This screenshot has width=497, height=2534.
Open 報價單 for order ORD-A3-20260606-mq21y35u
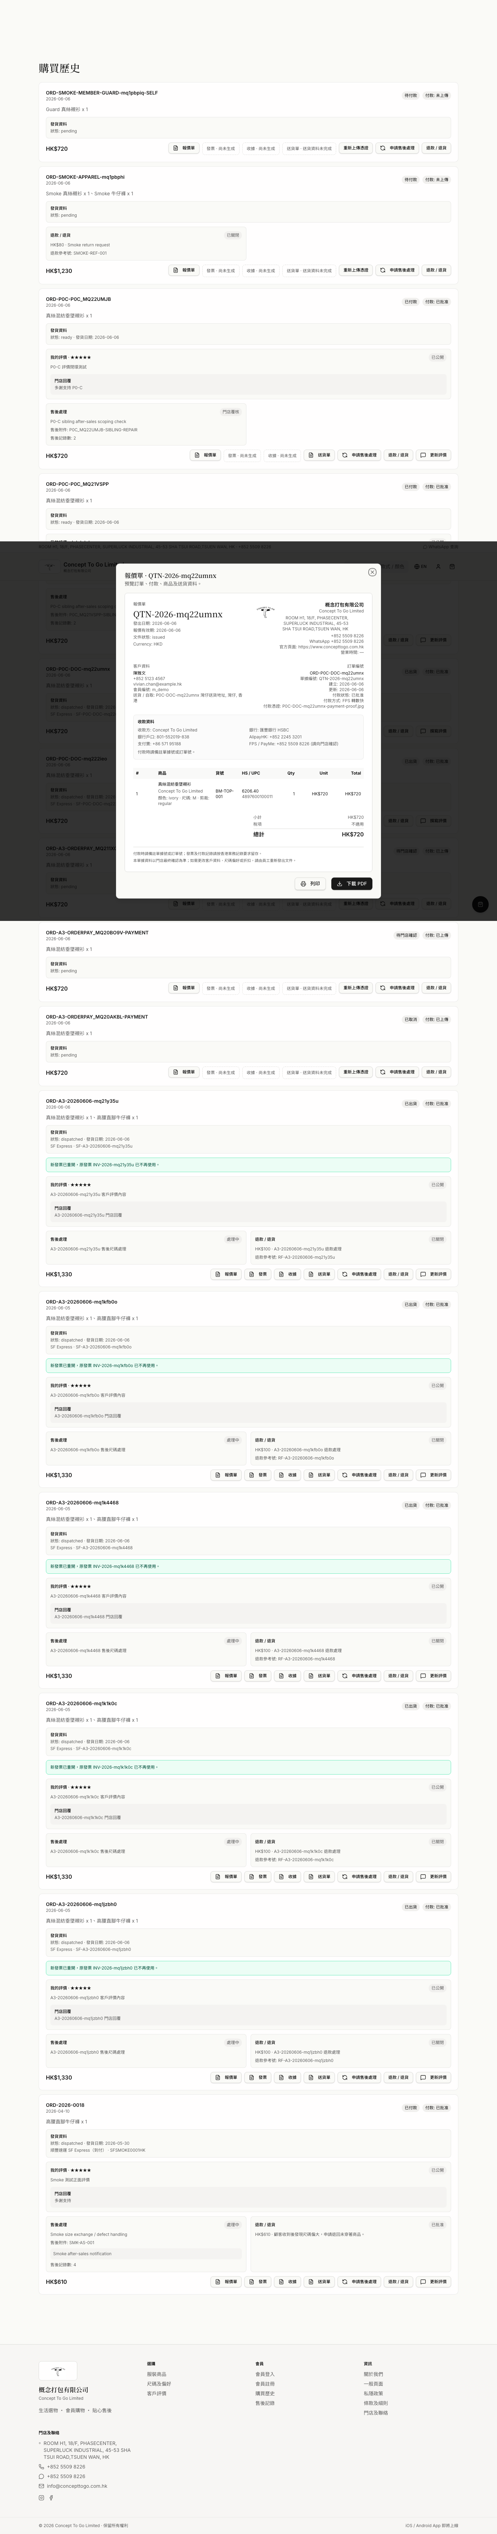point(226,1274)
